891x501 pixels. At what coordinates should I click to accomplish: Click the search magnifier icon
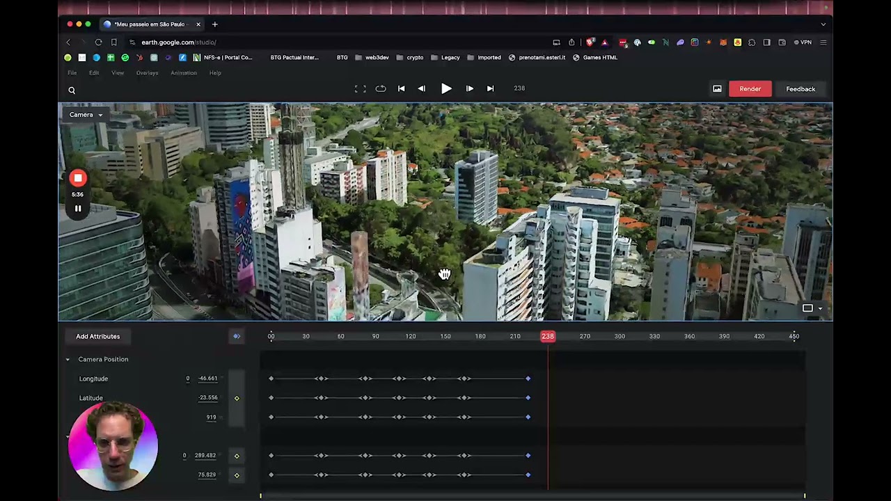coord(72,90)
